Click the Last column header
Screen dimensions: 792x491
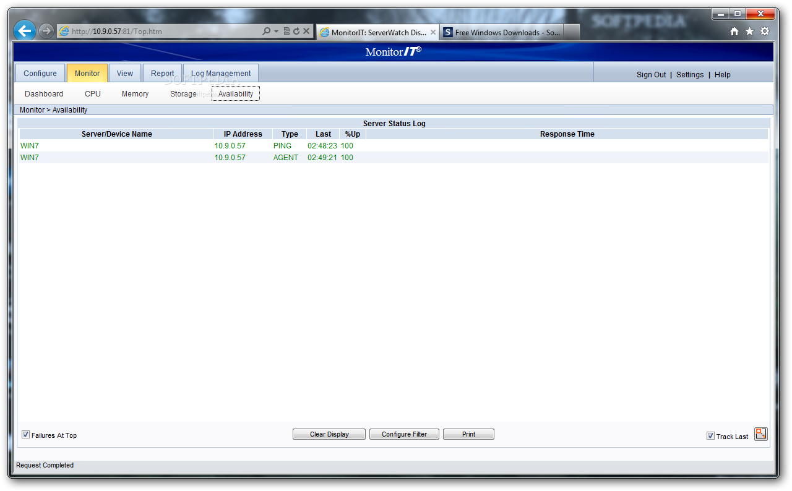323,134
